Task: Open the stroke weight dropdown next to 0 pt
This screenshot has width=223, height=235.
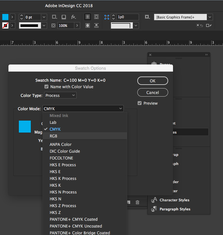Action: (x=44, y=17)
